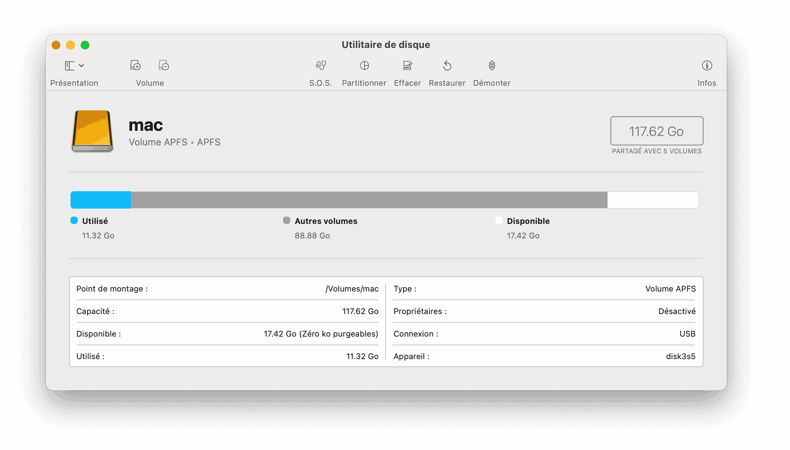
Task: Click the 'Disponible :' row label
Action: click(x=98, y=334)
